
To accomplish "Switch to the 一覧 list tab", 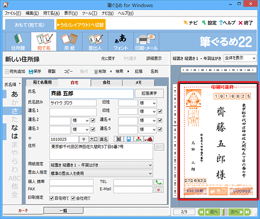I will pyautogui.click(x=63, y=210).
